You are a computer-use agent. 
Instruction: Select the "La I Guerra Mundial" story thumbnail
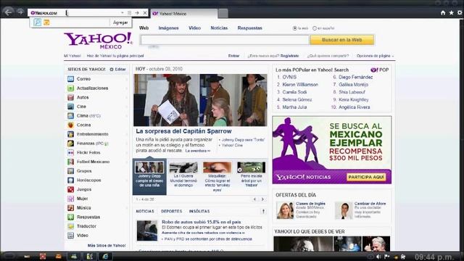tap(183, 167)
